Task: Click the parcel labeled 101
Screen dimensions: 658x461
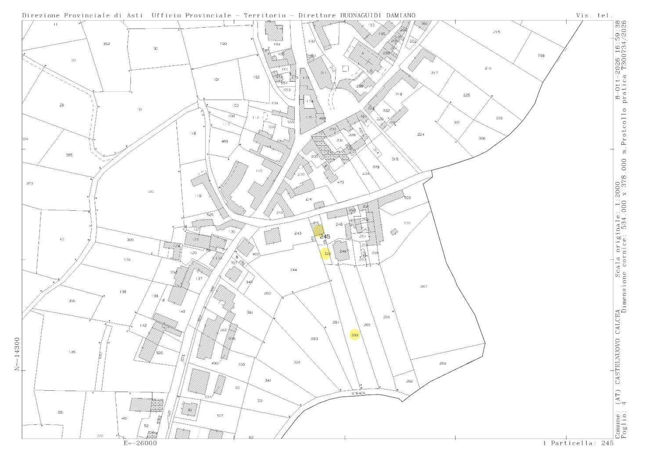Action: [x=216, y=79]
